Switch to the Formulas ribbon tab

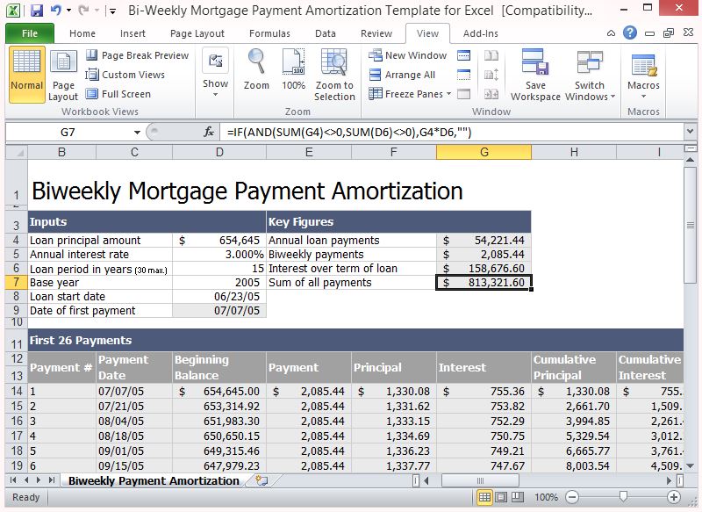click(269, 32)
